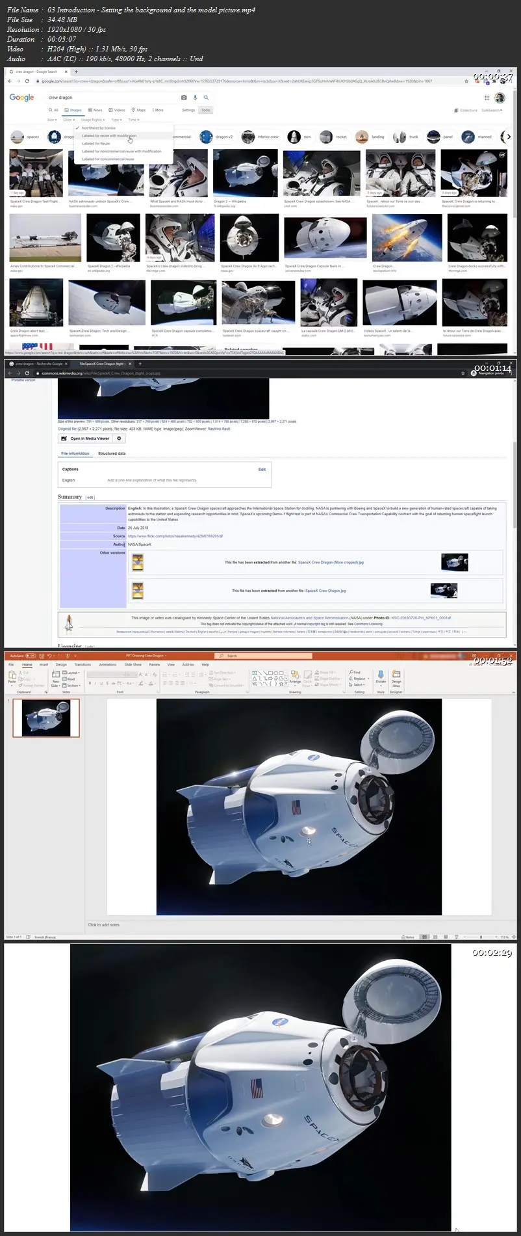The width and height of the screenshot is (521, 1236).
Task: Open the Type filter dropdown in Google Images
Action: click(116, 120)
